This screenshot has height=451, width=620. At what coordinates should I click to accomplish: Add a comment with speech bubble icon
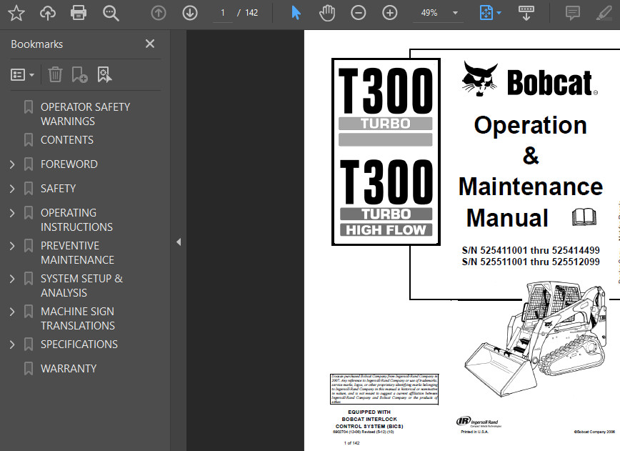click(573, 13)
